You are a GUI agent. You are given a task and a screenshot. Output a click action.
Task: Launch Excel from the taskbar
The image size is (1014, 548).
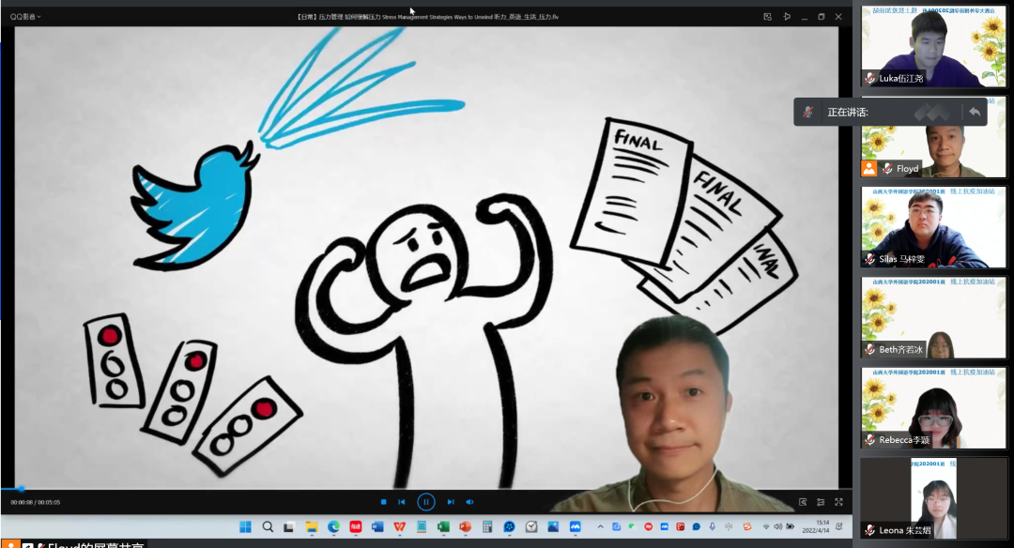point(443,527)
